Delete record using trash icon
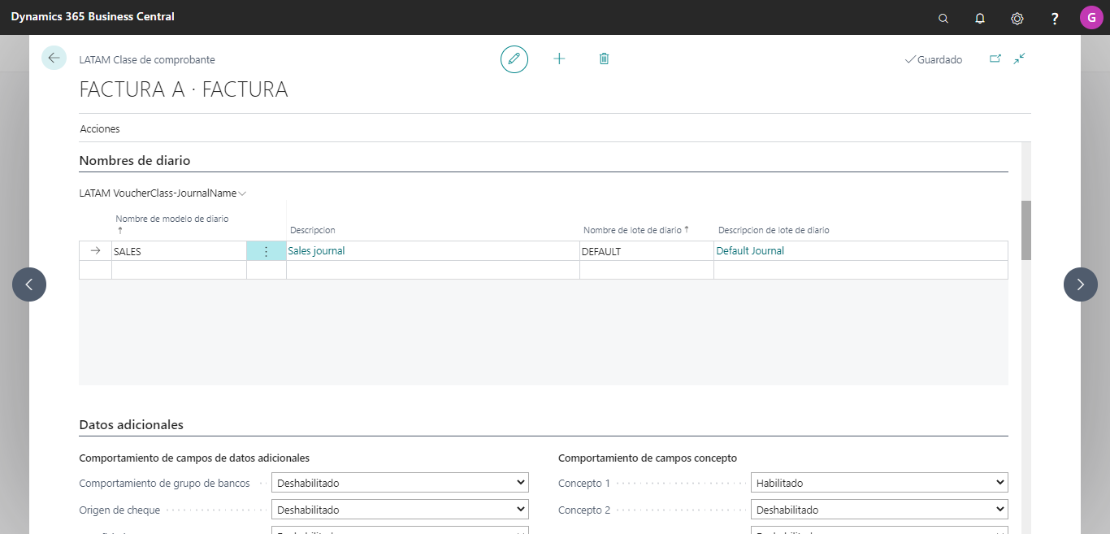Viewport: 1110px width, 534px height. click(604, 59)
